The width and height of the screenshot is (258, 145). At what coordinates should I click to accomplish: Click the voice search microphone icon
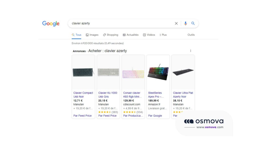coord(185,23)
